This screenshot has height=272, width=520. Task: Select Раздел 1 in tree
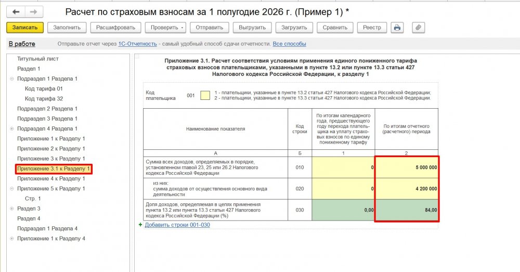[29, 69]
